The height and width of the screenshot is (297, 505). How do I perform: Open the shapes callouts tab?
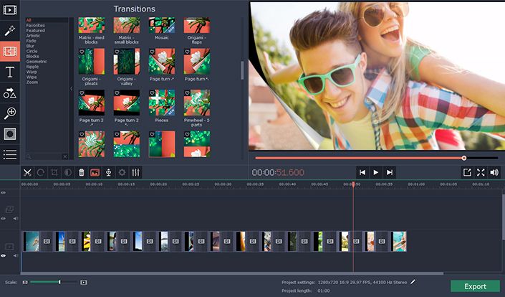10,93
